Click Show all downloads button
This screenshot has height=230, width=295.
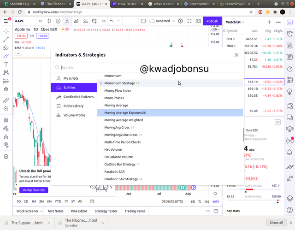[276, 223]
